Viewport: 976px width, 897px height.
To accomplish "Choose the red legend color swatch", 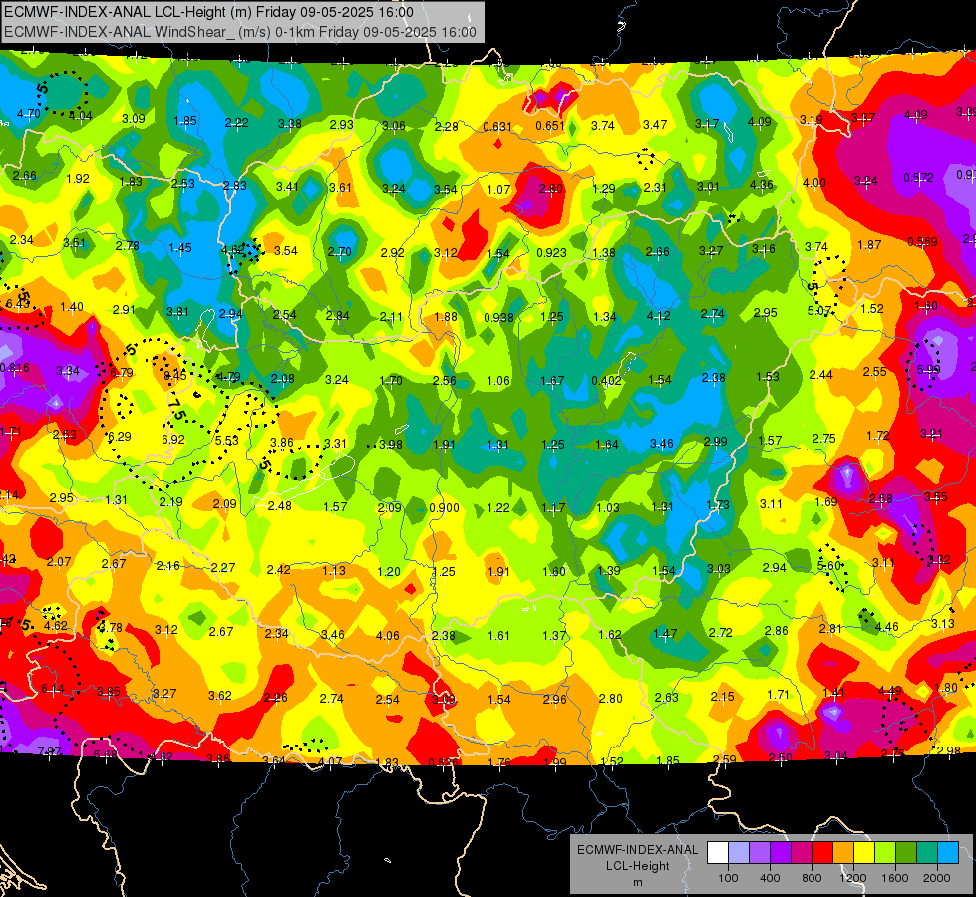I will click(x=822, y=853).
